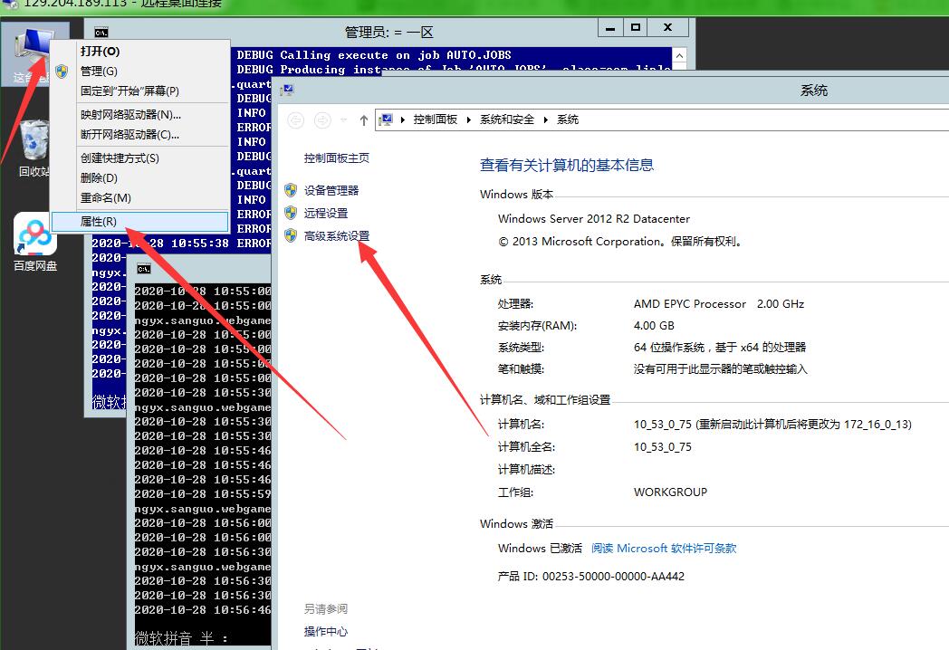Select 管理(G) from the context menu
This screenshot has height=650, width=949.
coord(98,72)
